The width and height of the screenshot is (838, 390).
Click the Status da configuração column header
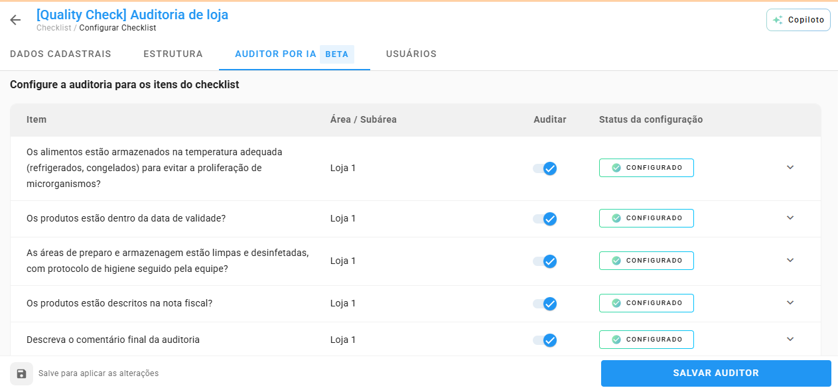(x=651, y=119)
